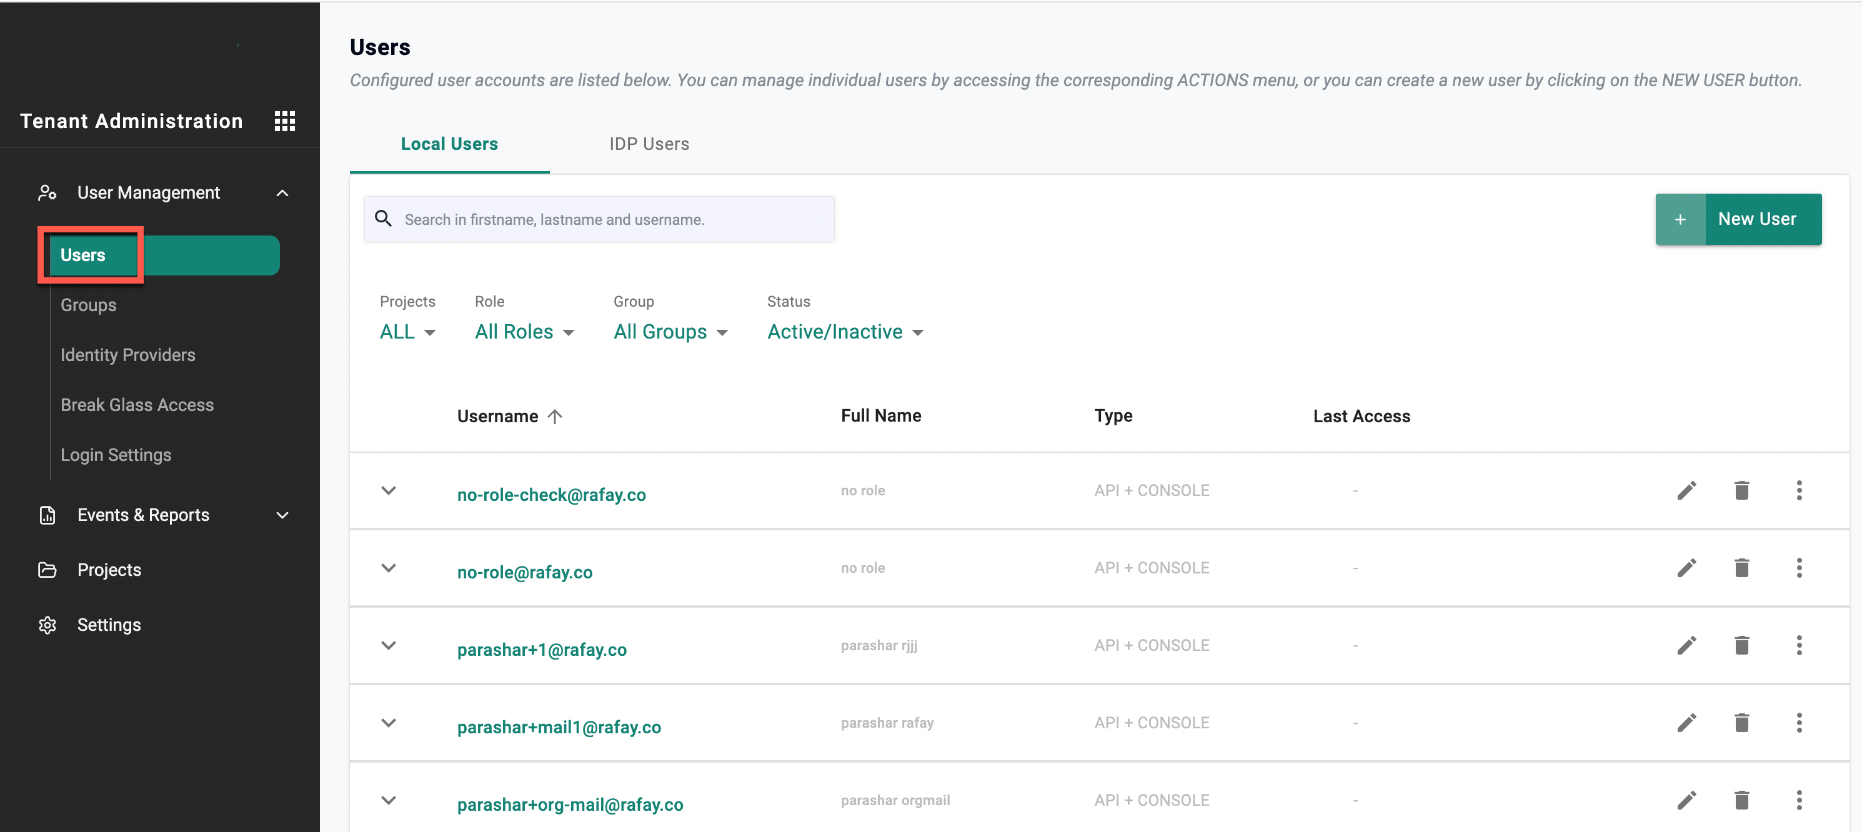Click edit pencil for parashar+mail1@rafay.co
This screenshot has height=832, width=1862.
(1686, 723)
